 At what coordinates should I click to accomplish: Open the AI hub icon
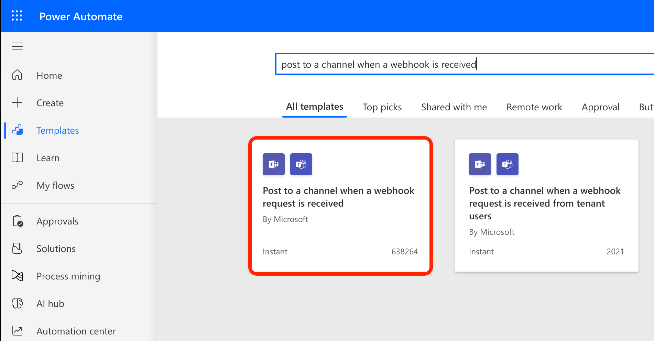pyautogui.click(x=17, y=303)
